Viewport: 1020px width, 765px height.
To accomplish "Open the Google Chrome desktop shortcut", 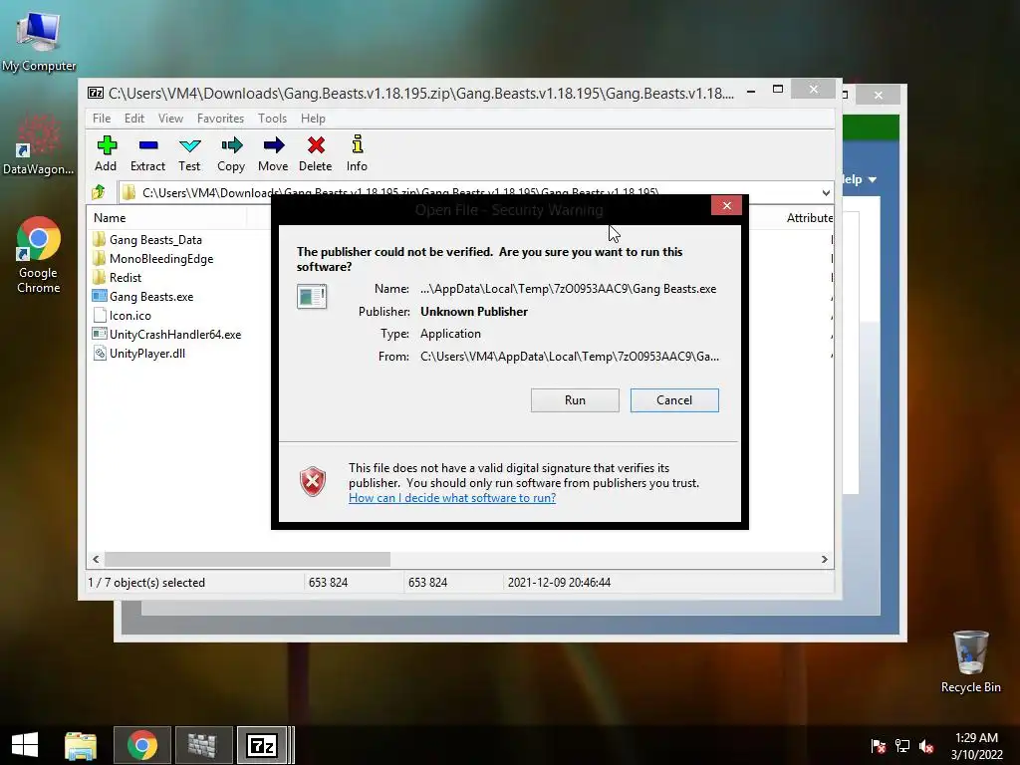I will [39, 255].
